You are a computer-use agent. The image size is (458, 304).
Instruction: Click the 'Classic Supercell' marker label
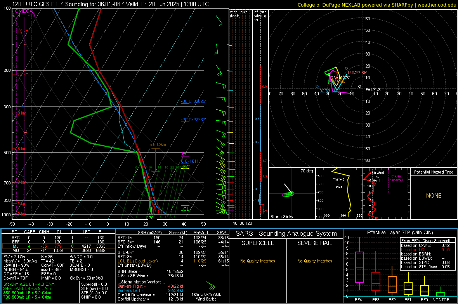tap(396, 178)
